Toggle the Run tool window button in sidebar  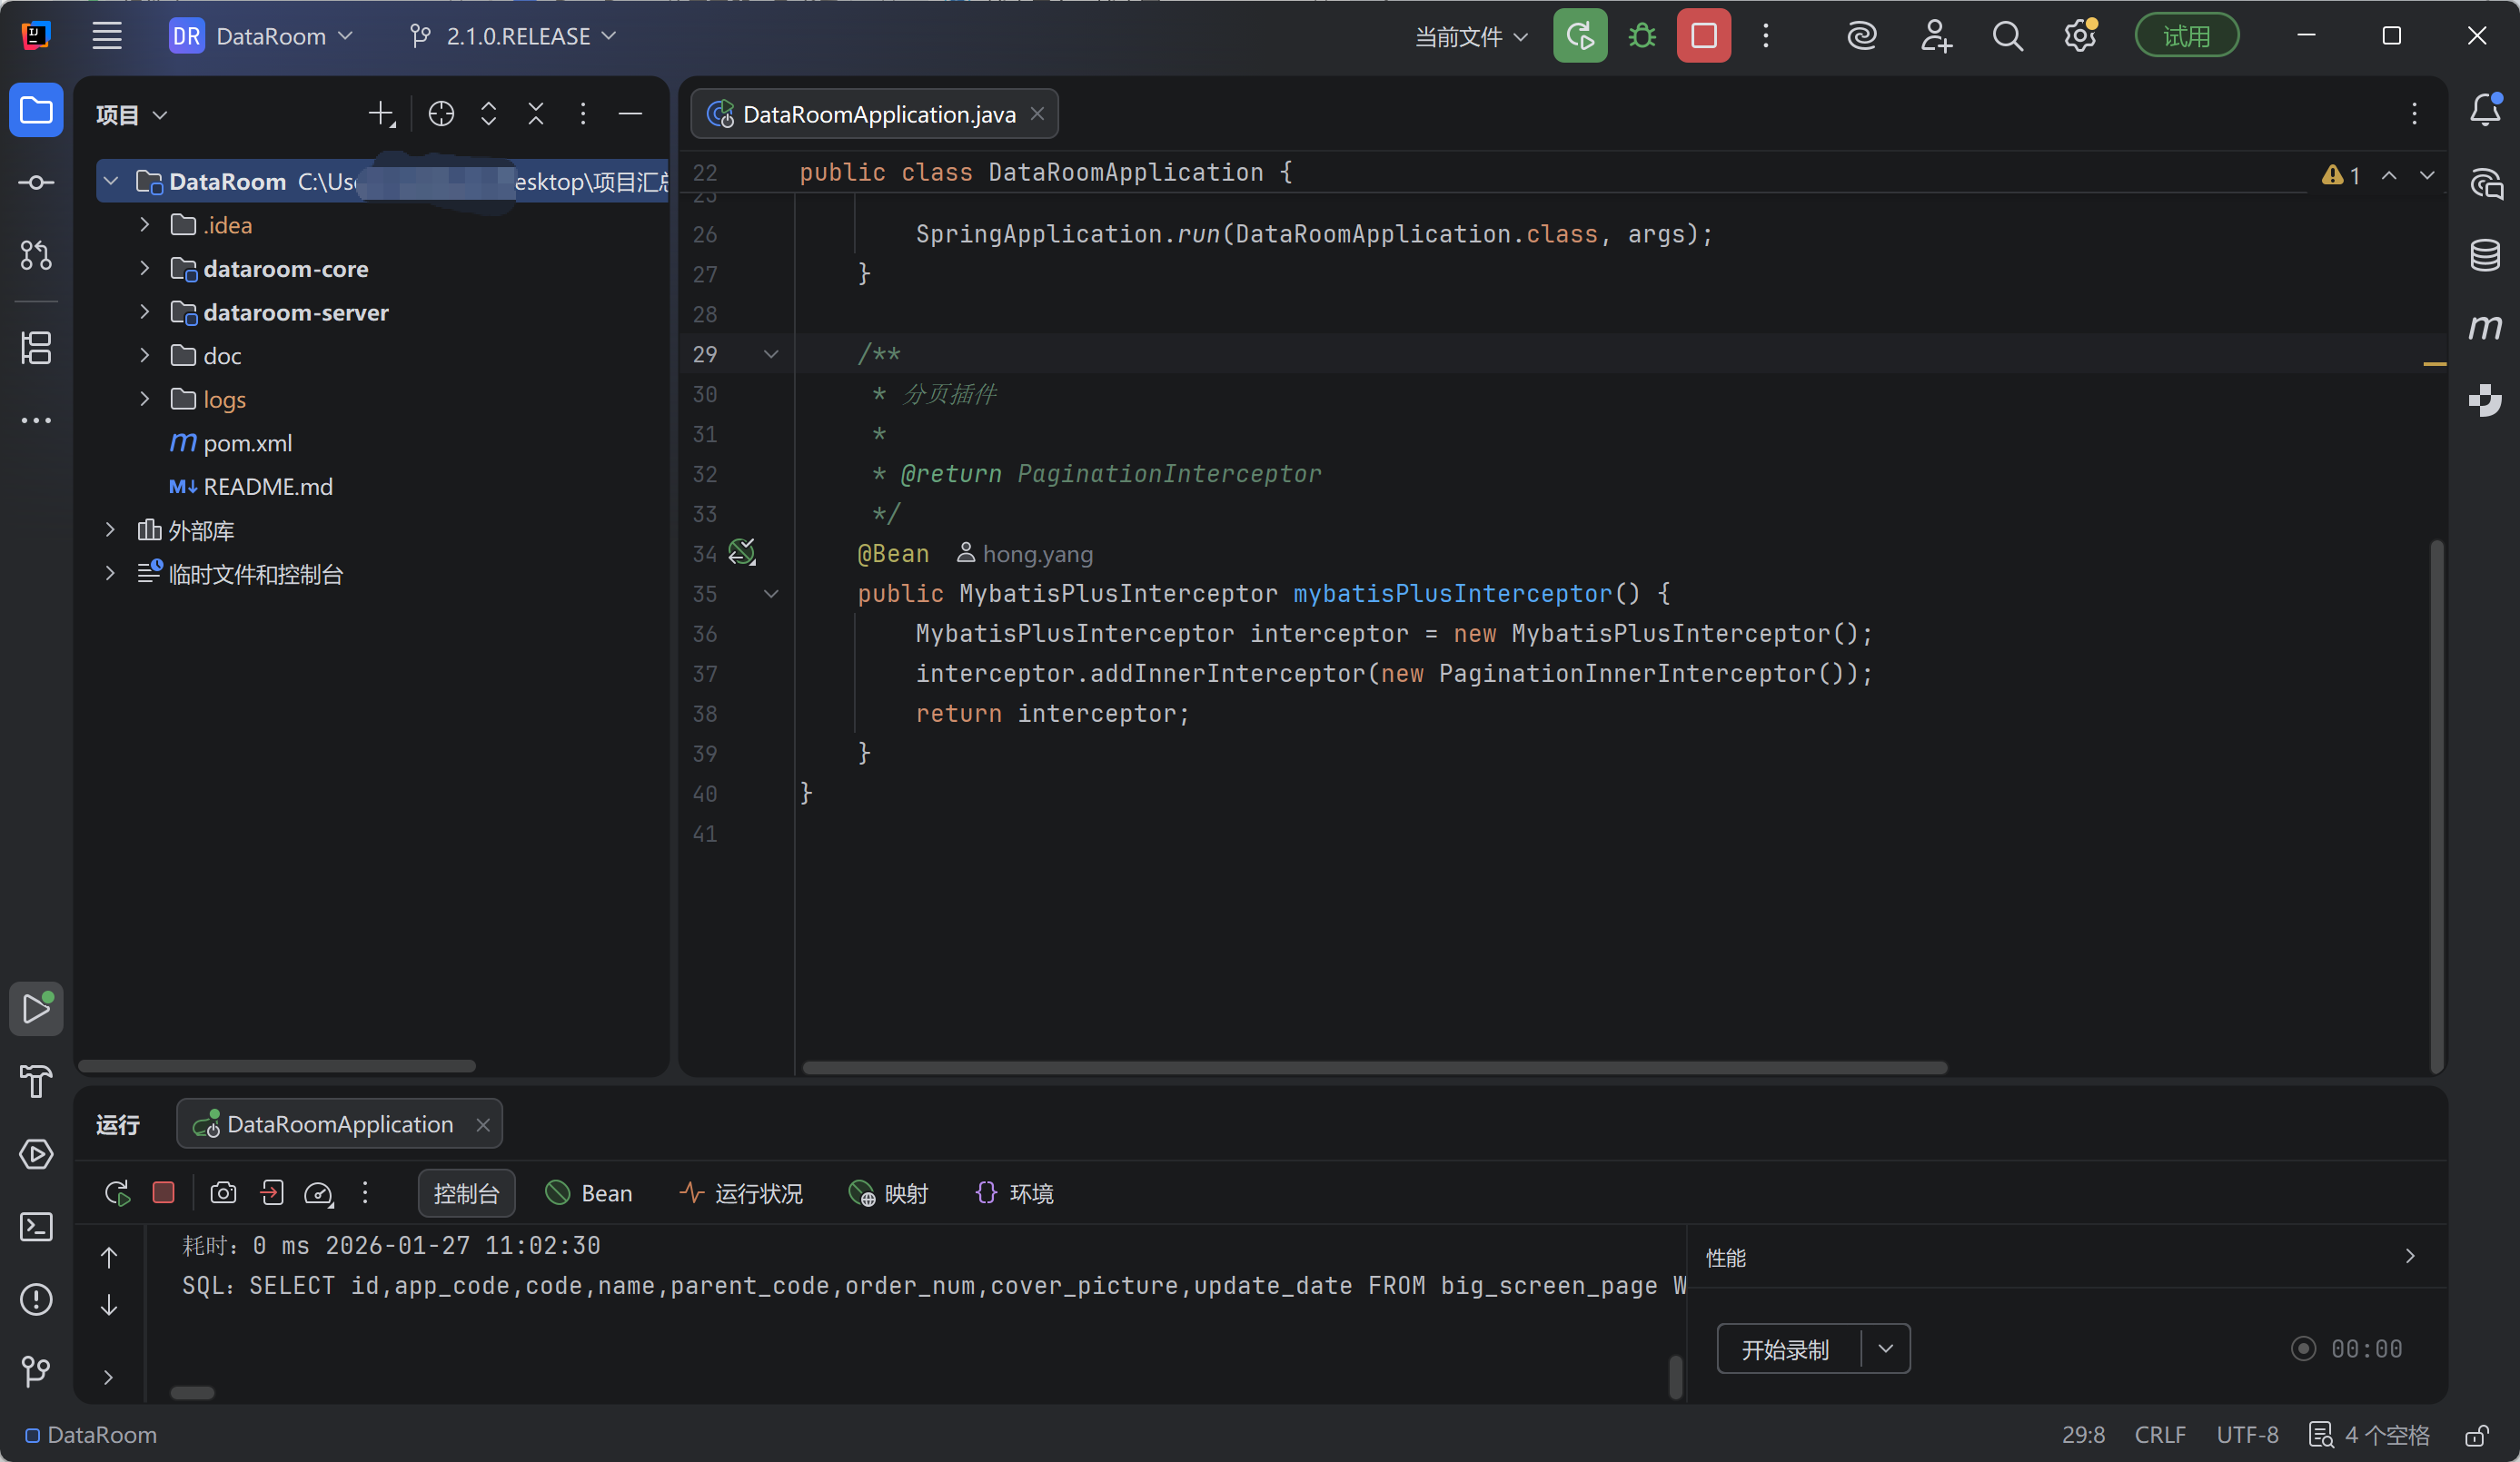[36, 1008]
